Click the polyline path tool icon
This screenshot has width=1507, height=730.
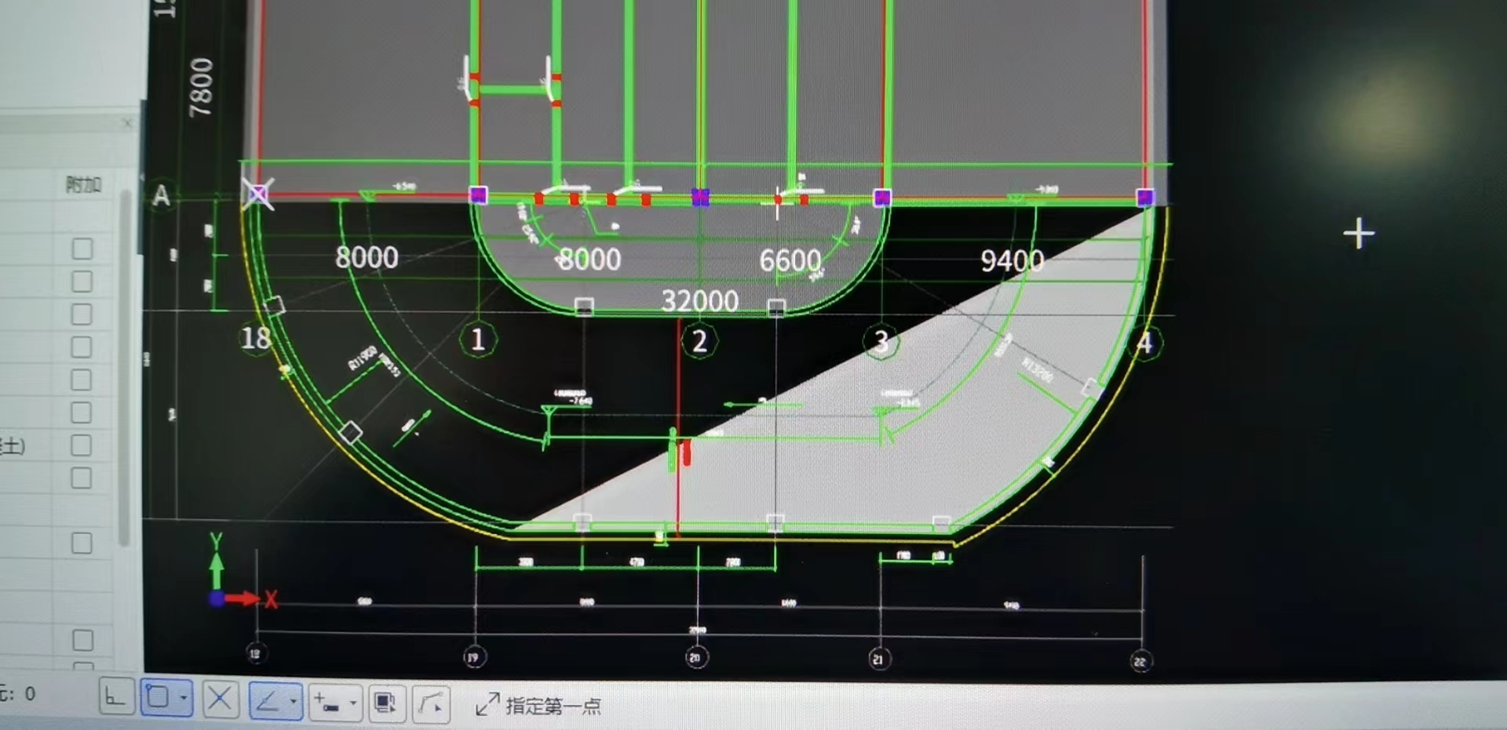431,703
